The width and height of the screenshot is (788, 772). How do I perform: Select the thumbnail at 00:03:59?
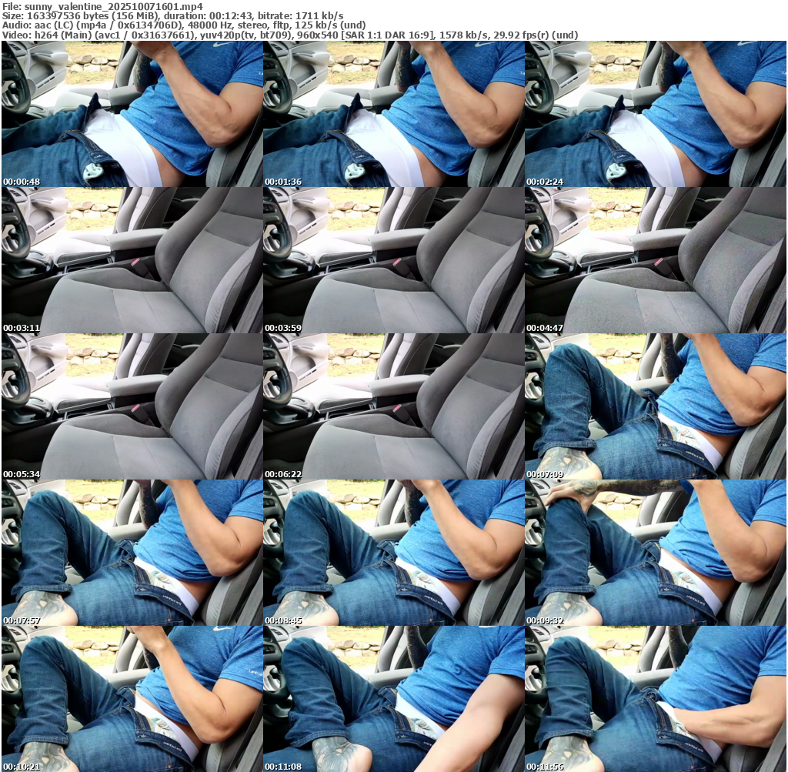[x=393, y=260]
